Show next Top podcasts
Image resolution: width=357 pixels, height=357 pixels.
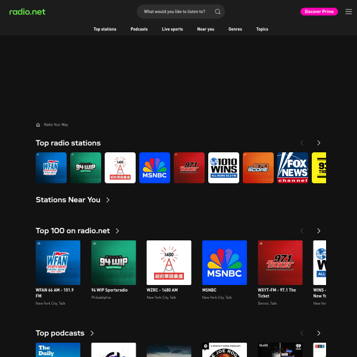(318, 333)
